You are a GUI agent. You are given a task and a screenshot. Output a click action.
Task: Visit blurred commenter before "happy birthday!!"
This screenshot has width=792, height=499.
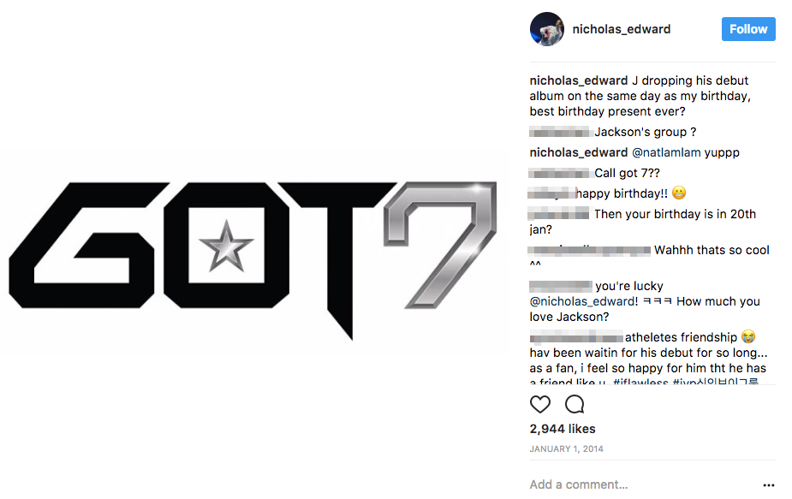(551, 193)
